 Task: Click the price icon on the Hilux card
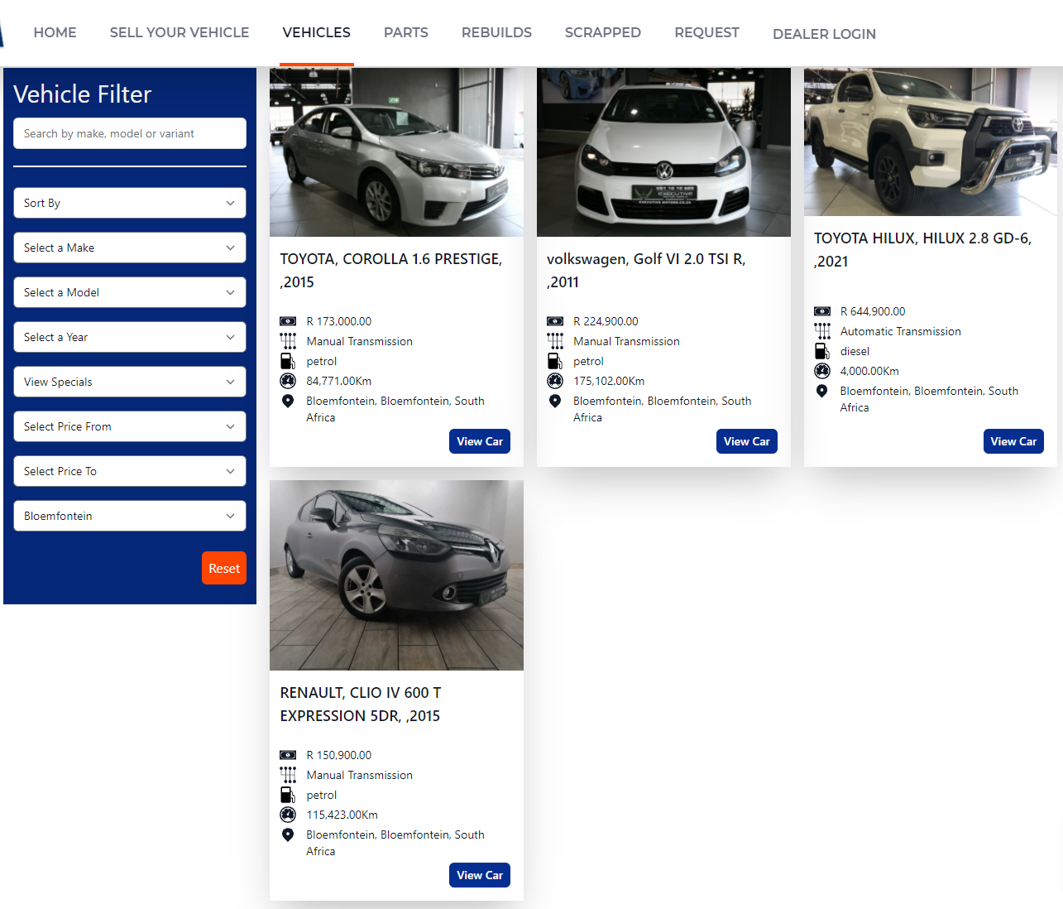tap(822, 311)
